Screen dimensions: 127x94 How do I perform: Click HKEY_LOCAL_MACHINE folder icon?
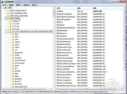point(8,16)
